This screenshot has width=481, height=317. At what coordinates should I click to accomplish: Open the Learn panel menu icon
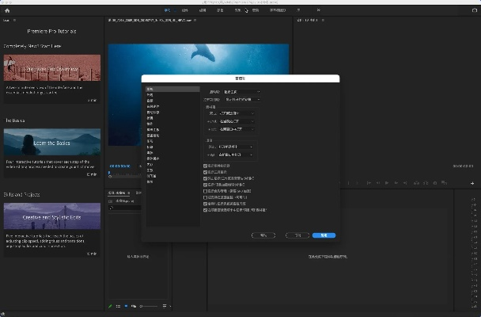point(15,21)
